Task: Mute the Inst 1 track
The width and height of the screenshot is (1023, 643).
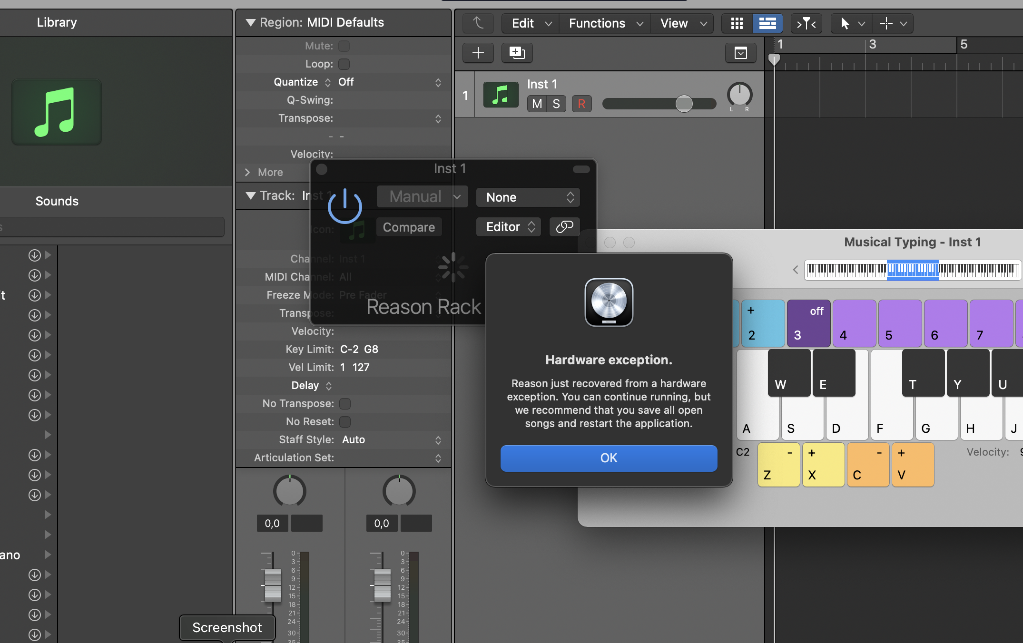Action: (x=537, y=104)
